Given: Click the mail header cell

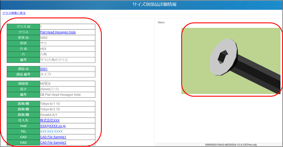Looking at the screenshot, I should click(x=23, y=126).
